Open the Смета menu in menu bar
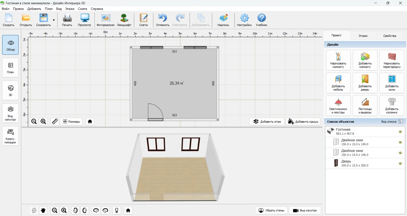407x216 pixels. click(82, 9)
